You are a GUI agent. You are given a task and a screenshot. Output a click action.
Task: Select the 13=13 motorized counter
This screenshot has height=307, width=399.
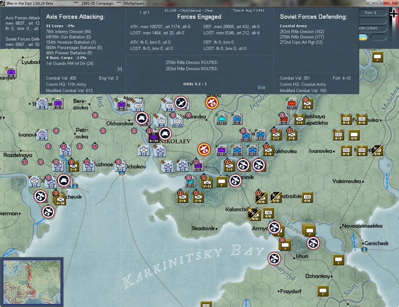click(177, 122)
